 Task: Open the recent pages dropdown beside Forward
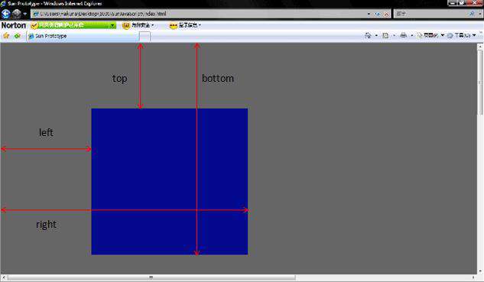tap(25, 14)
